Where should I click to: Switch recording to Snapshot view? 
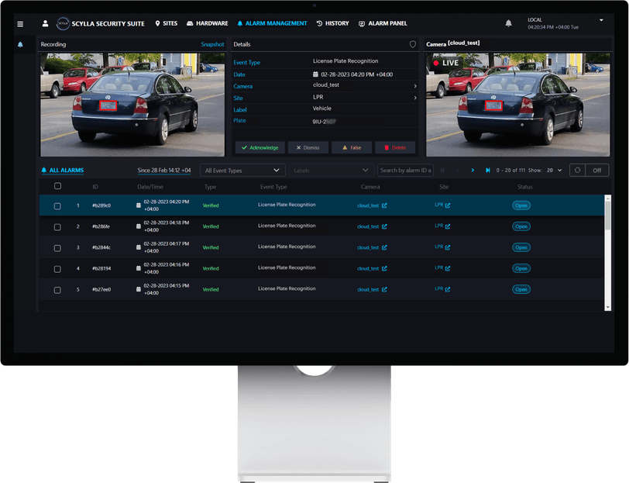coord(212,44)
